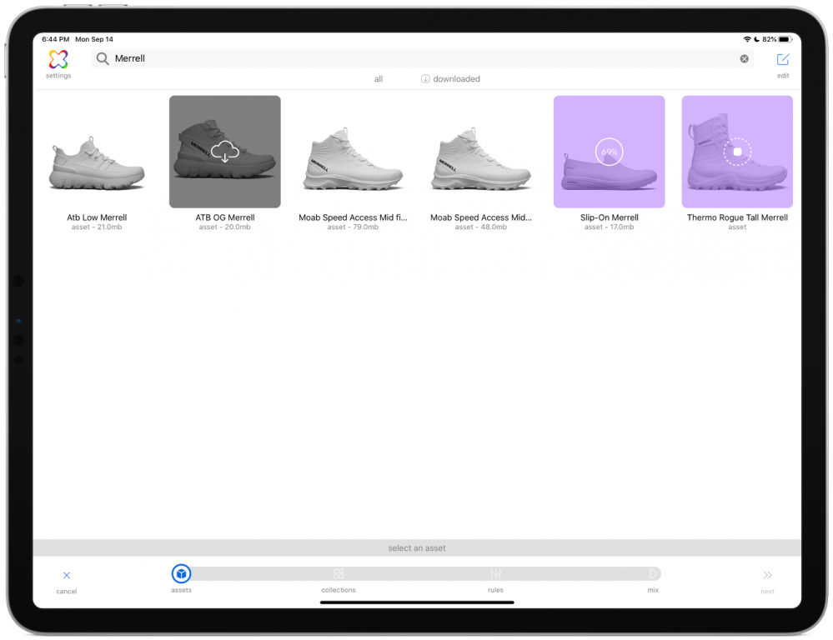
Task: Tap the select an asset bar
Action: point(416,547)
